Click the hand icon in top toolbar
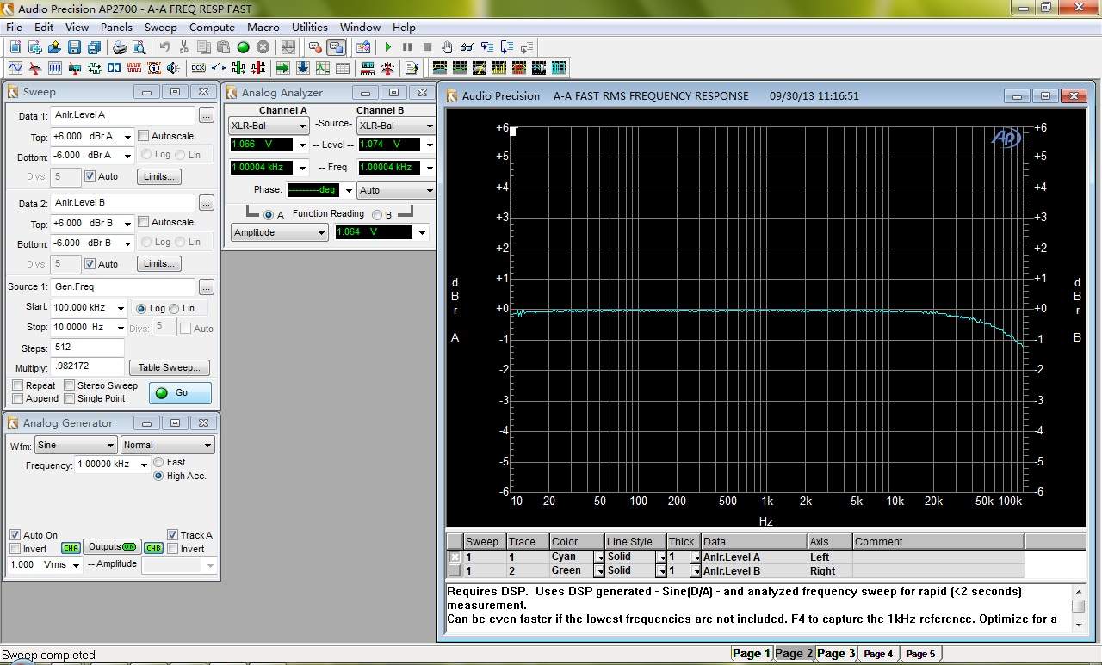 pos(447,47)
